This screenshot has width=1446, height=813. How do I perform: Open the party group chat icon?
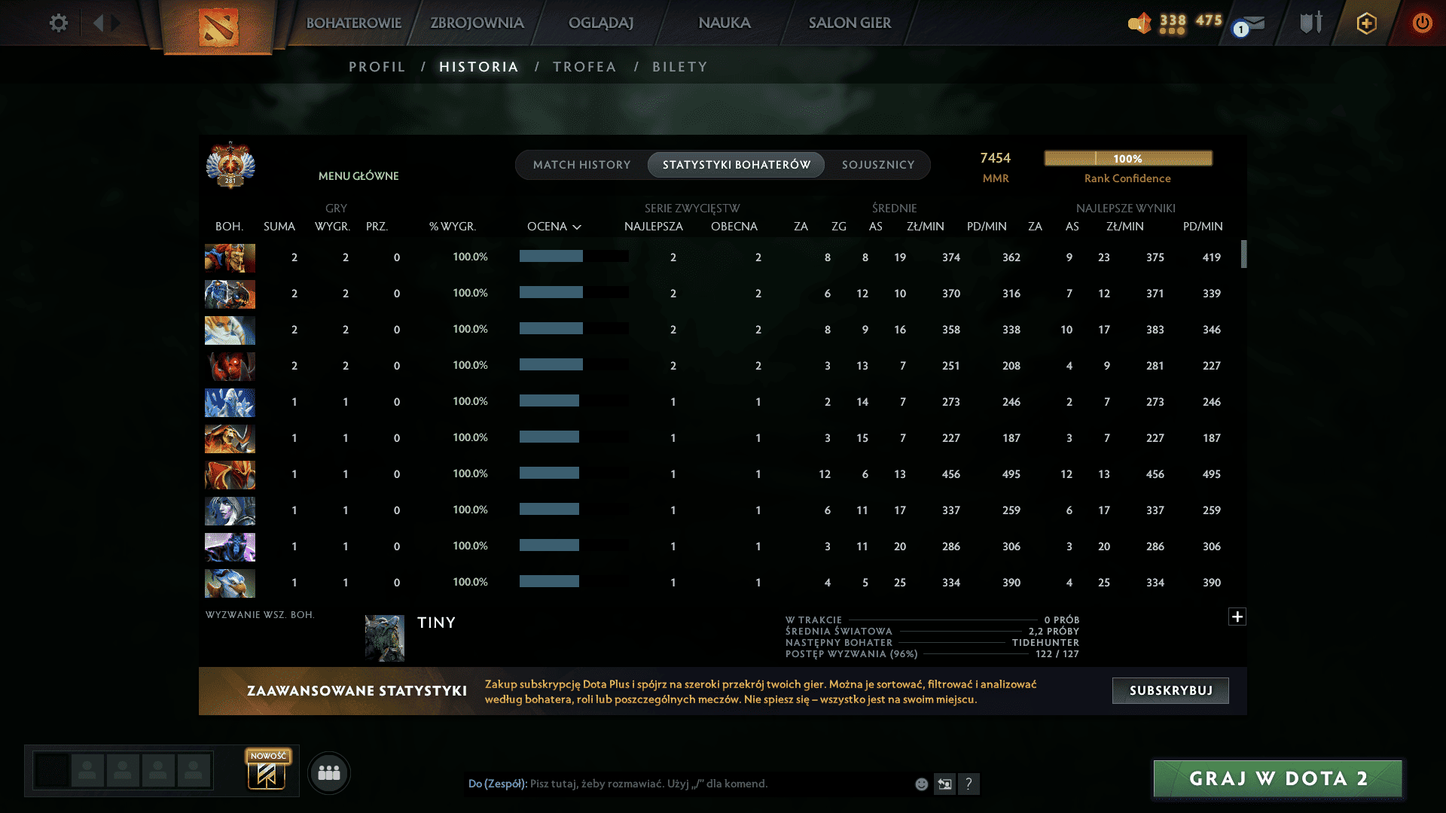tap(329, 772)
